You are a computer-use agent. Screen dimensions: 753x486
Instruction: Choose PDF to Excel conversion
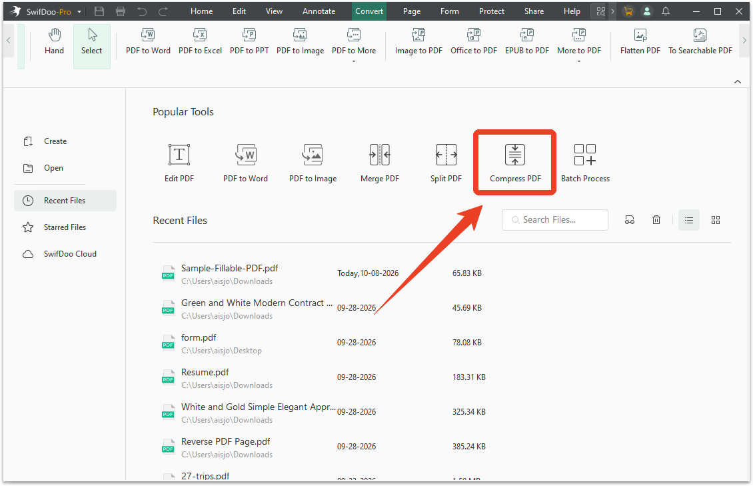click(x=200, y=42)
